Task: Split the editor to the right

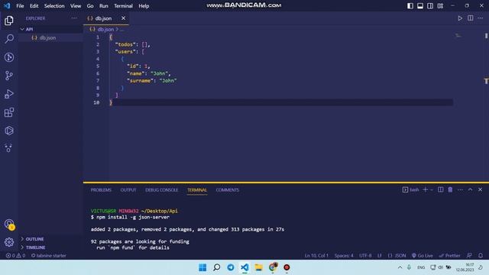Action: pos(471,18)
